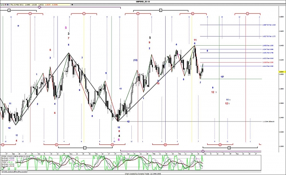Select the red wave label 4

click(x=16, y=141)
